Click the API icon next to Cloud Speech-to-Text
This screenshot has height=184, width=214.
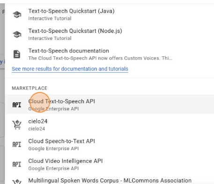pyautogui.click(x=17, y=145)
